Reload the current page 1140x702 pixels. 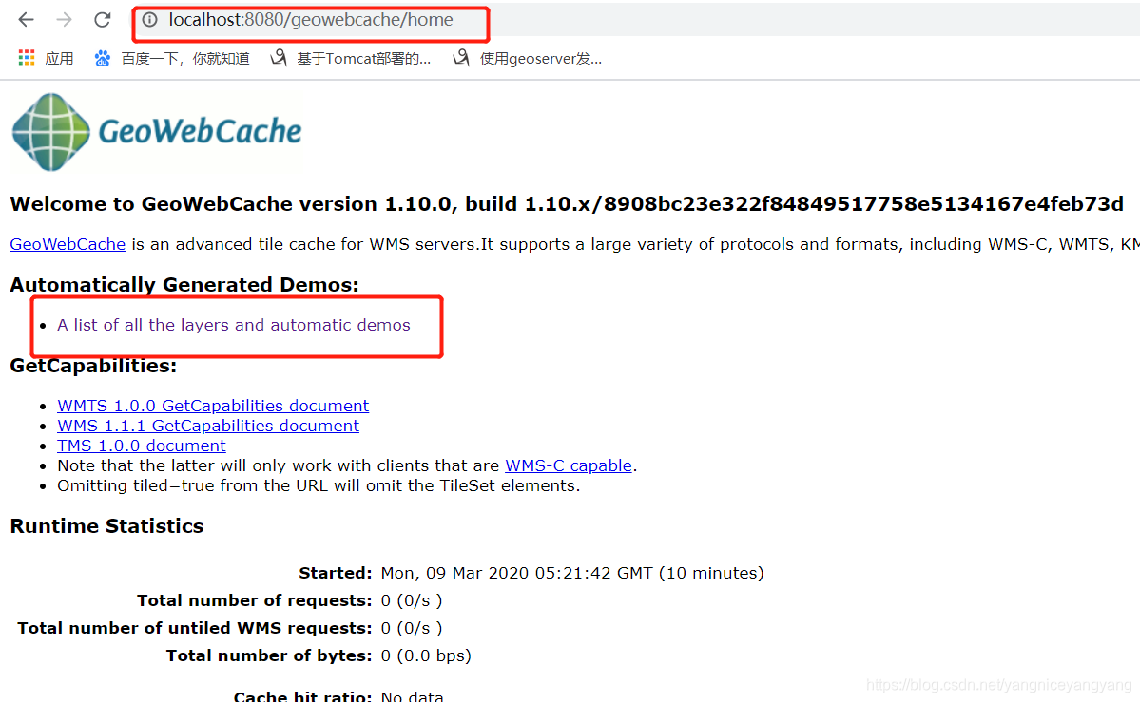(102, 19)
